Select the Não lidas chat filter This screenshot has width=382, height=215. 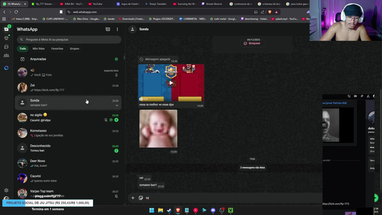tap(38, 48)
